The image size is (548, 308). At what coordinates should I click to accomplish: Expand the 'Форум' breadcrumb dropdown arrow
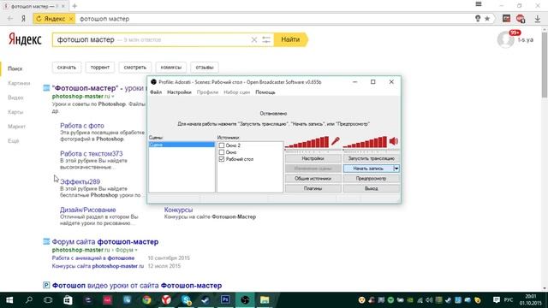[136, 250]
